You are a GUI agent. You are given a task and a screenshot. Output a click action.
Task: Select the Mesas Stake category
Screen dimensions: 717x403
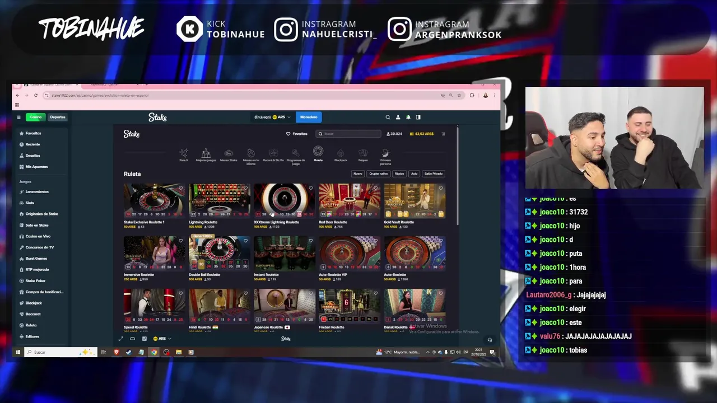229,155
